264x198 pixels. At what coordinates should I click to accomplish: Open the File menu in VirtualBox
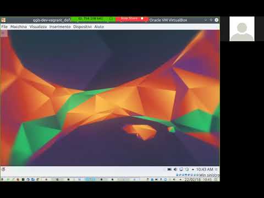pyautogui.click(x=4, y=27)
